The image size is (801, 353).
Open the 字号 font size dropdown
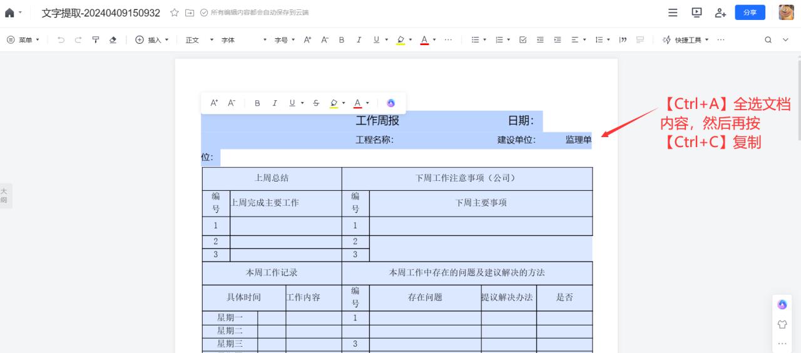tap(285, 39)
